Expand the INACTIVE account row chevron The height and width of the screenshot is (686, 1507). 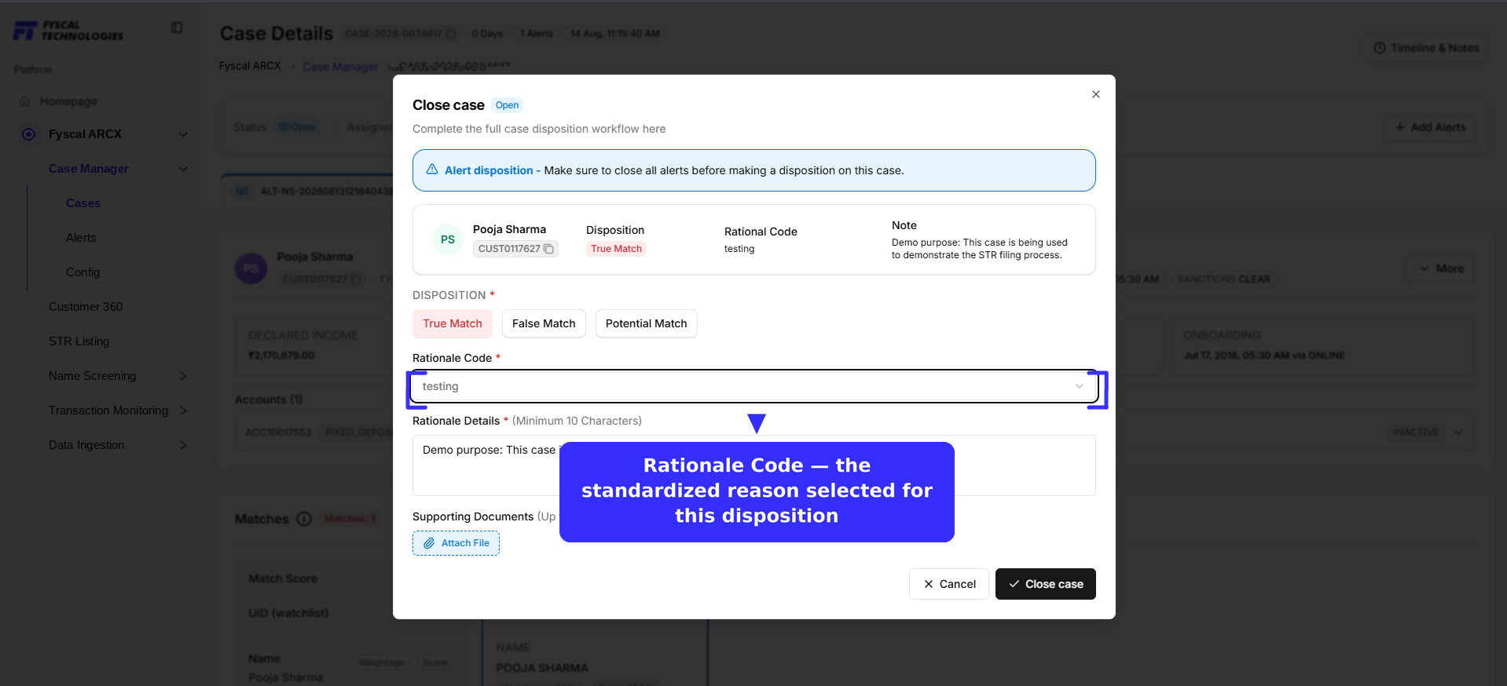[x=1458, y=432]
